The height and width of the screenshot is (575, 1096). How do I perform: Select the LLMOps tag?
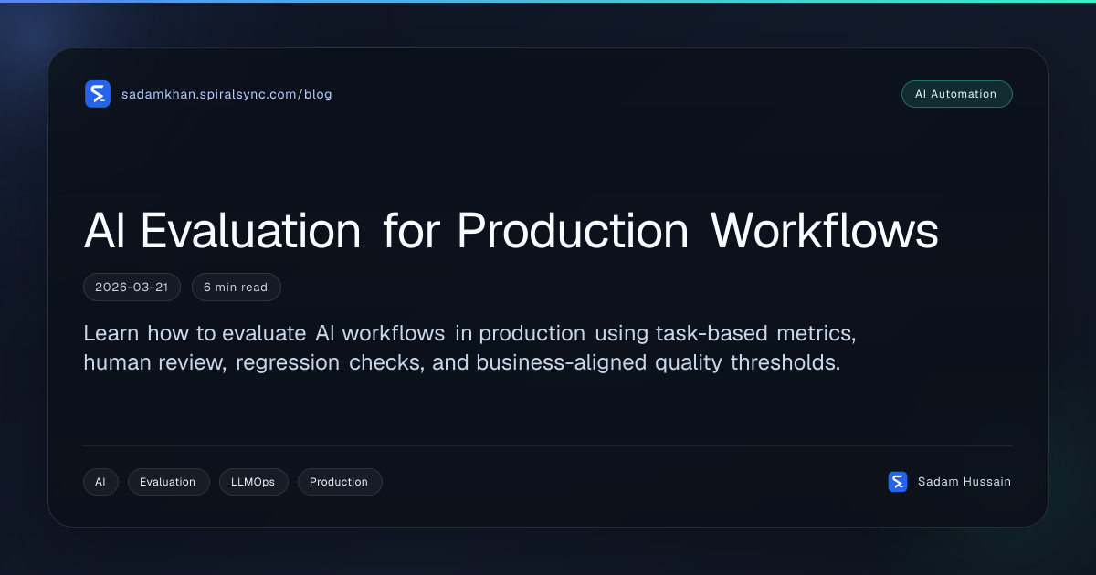tap(253, 482)
